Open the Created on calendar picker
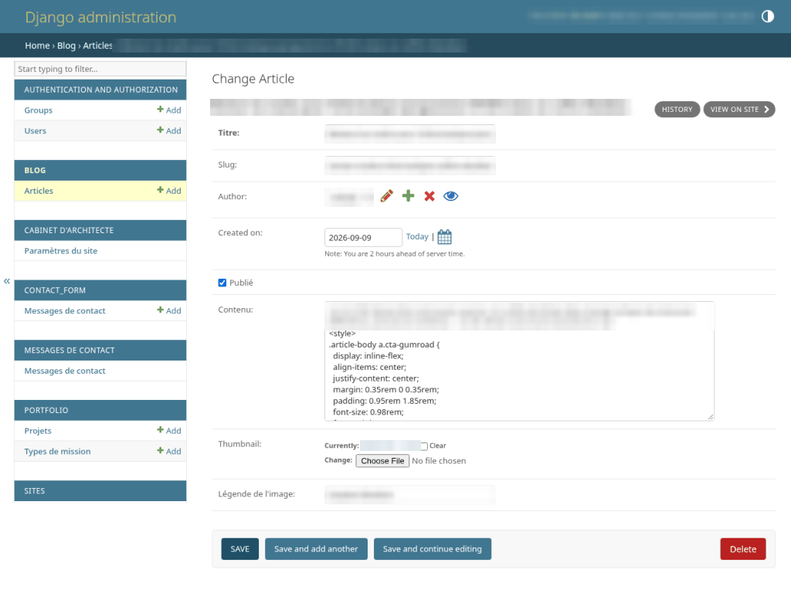The image size is (791, 593). pos(444,236)
